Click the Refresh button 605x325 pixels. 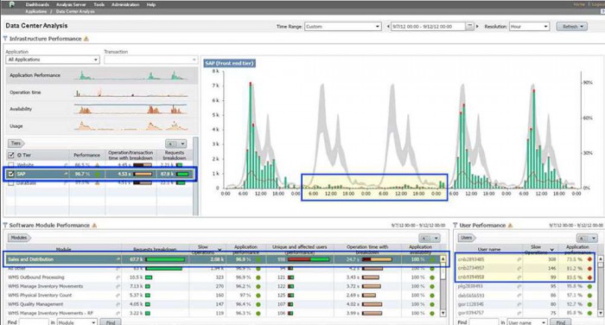pos(572,26)
